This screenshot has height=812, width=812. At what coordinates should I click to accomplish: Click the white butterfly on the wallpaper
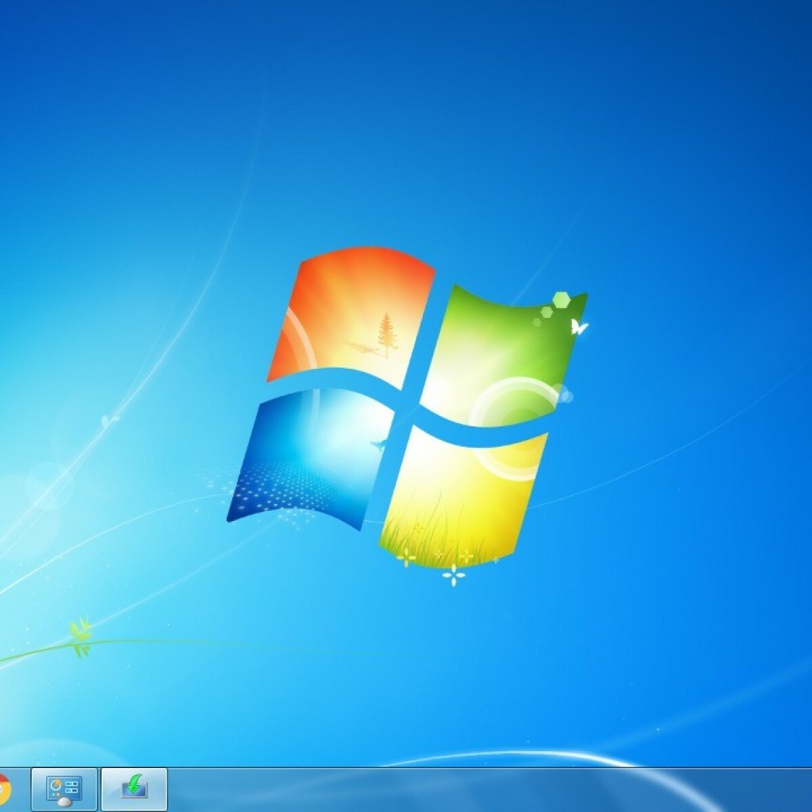[579, 328]
